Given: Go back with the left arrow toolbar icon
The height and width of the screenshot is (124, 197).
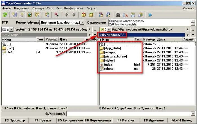Looking at the screenshot, I should pyautogui.click(x=66, y=15).
